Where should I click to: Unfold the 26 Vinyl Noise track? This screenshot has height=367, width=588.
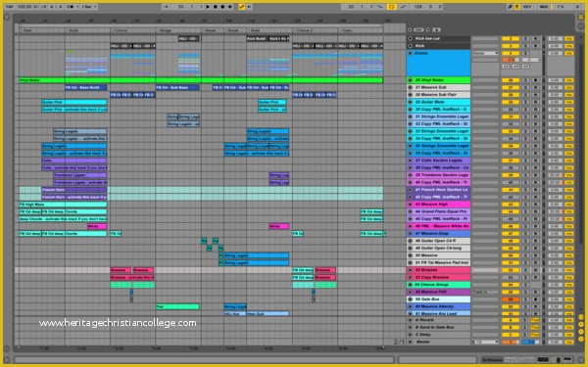[411, 80]
